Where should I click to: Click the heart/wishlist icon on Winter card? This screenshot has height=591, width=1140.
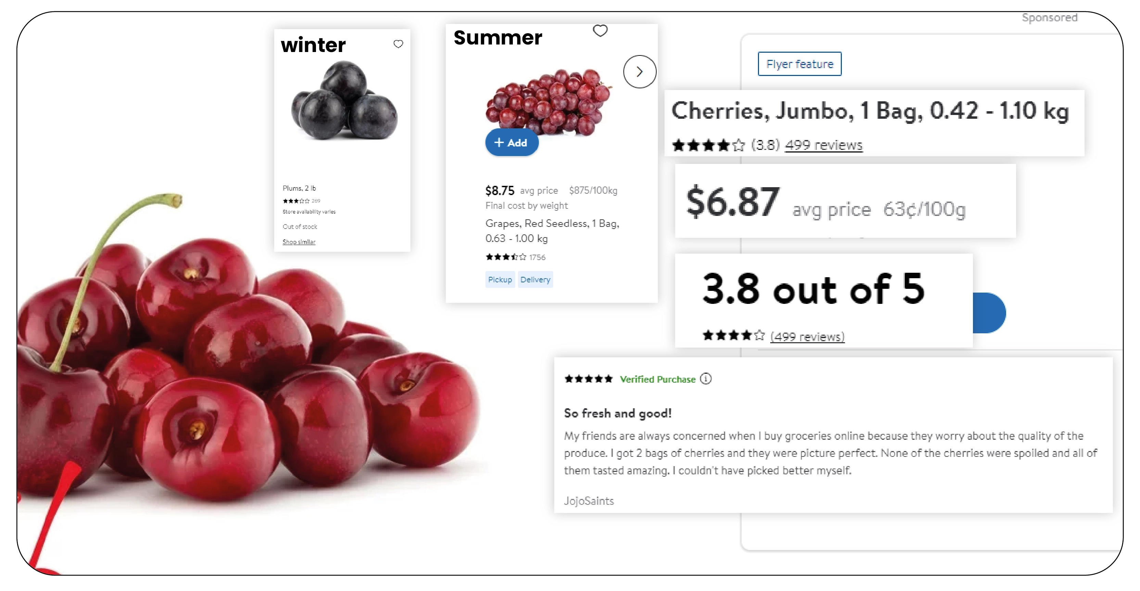click(x=398, y=44)
